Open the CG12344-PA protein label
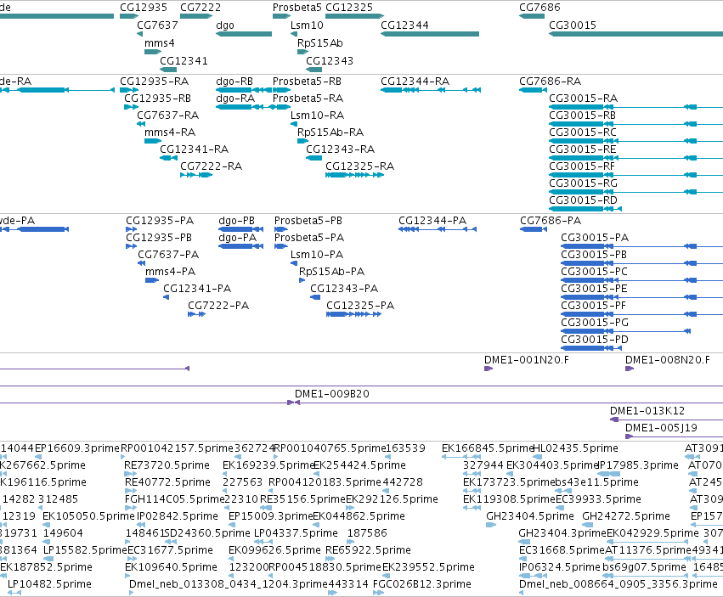 (432, 222)
